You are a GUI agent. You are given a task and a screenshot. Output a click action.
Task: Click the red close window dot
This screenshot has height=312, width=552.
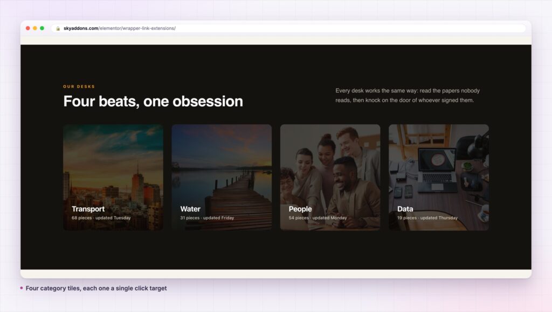[28, 28]
